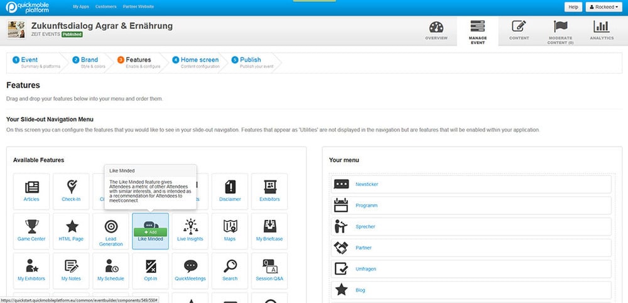The height and width of the screenshot is (303, 628).
Task: Open the Overview tab
Action: pyautogui.click(x=436, y=31)
